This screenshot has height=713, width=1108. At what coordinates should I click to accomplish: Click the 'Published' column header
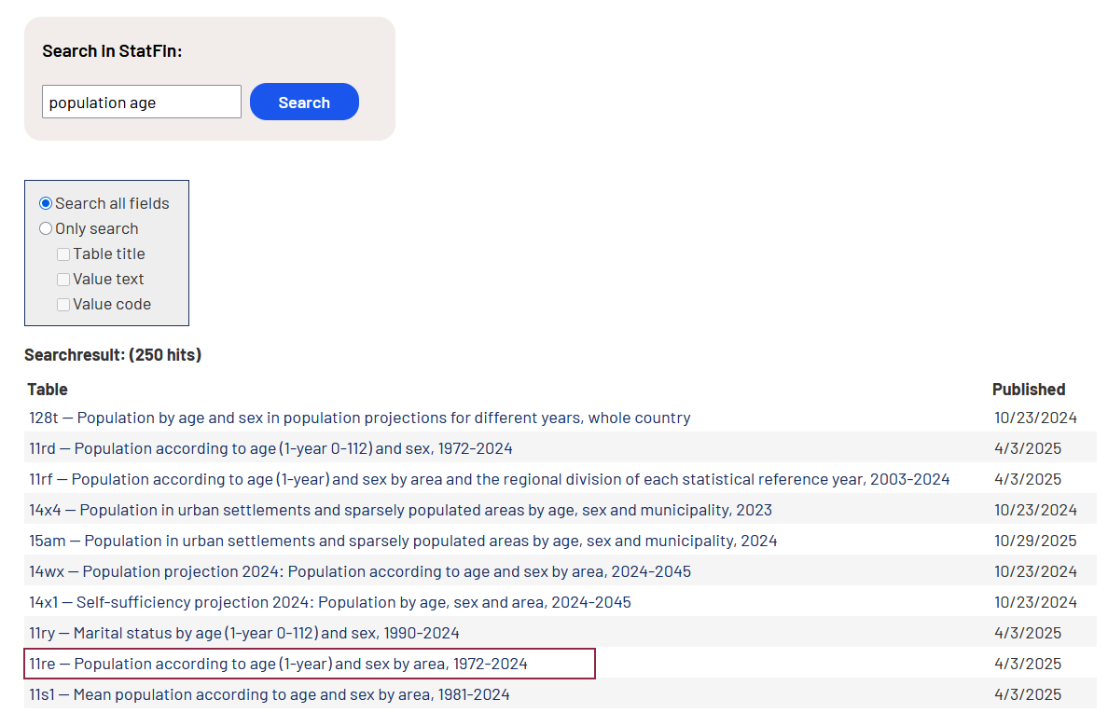coord(1028,389)
